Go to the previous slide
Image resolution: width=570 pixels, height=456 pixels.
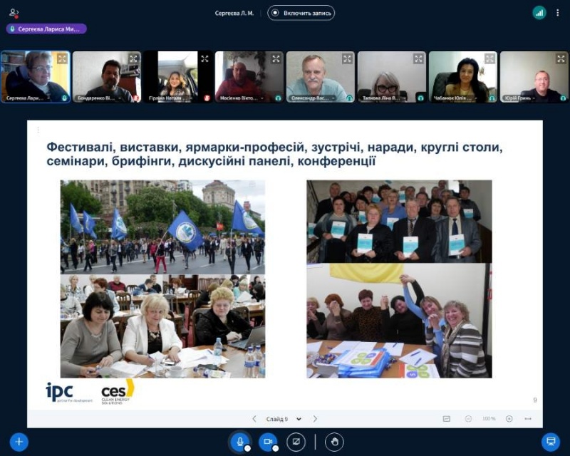coord(254,419)
